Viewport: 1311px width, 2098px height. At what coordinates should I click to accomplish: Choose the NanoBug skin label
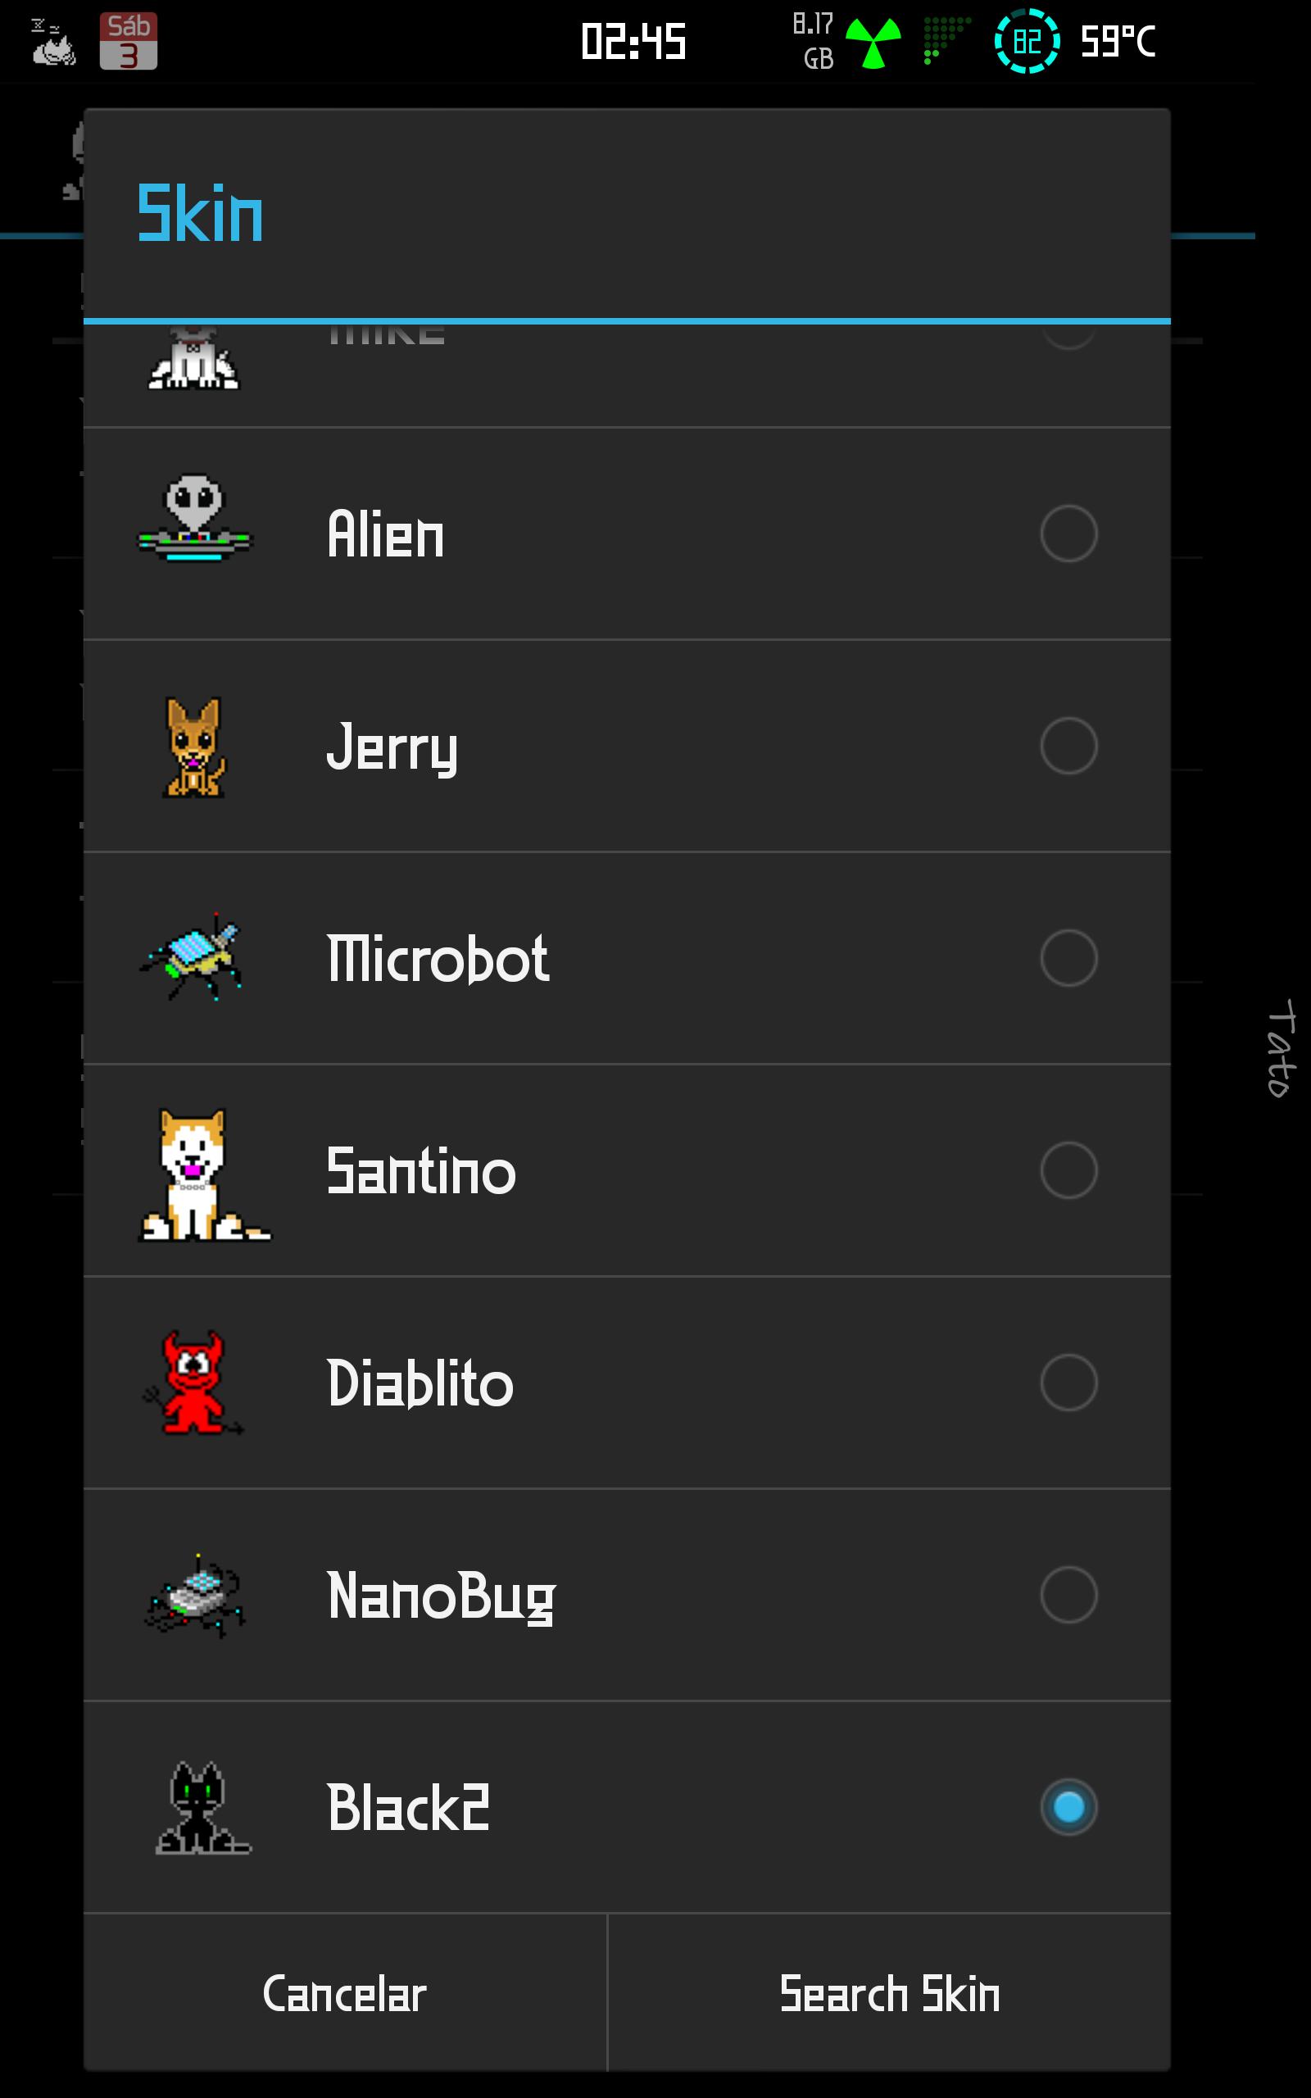coord(442,1596)
